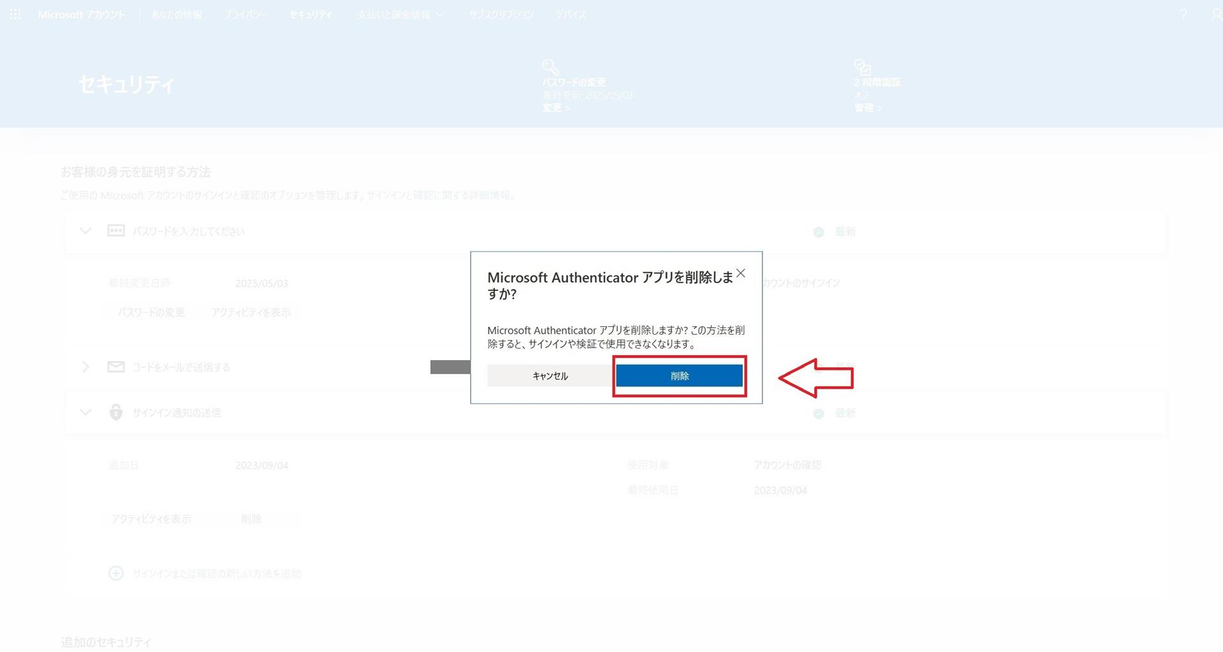
Task: Close the deletion dialog with the X
Action: [741, 273]
